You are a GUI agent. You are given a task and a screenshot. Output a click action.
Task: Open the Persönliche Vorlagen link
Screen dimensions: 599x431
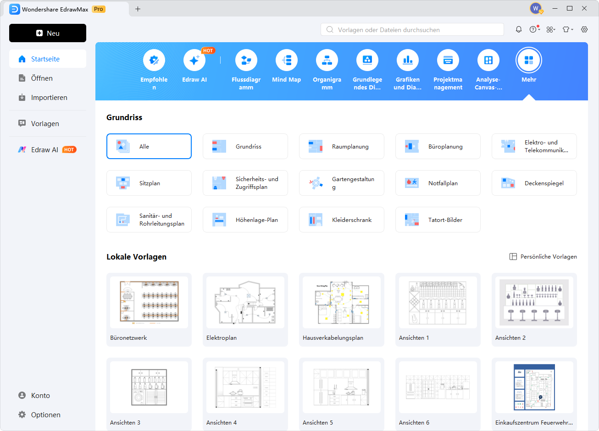click(x=544, y=257)
